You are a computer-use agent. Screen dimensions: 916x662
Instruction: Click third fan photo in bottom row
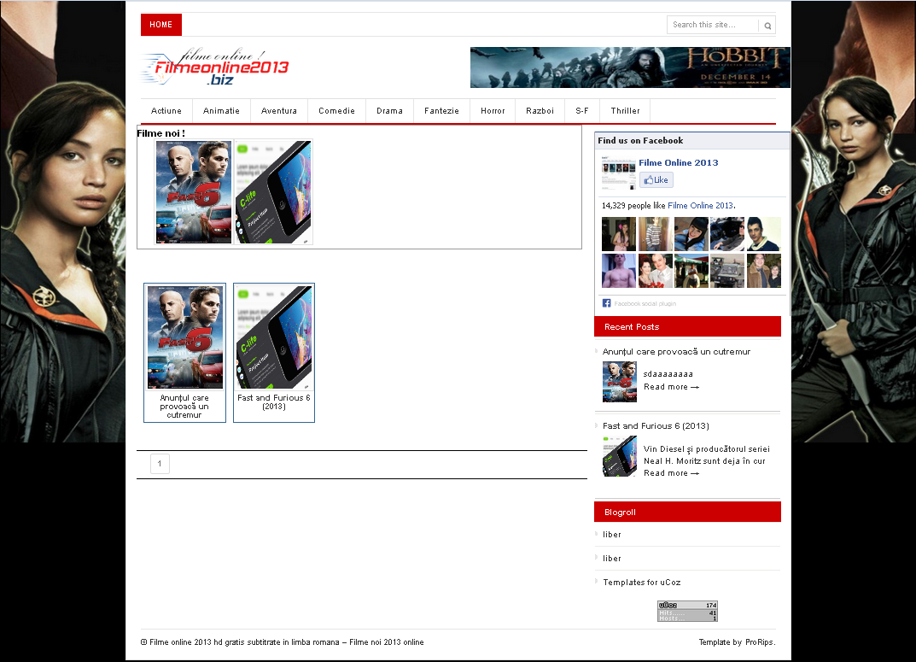point(691,271)
